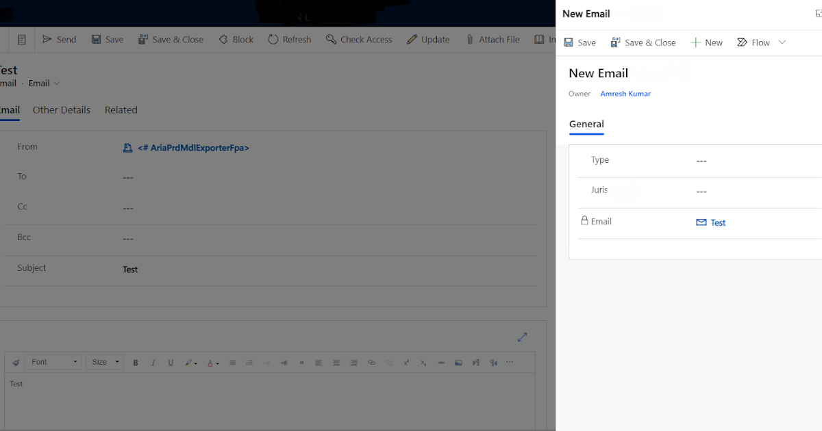Click Save & Close in the side panel
Image resolution: width=822 pixels, height=431 pixels.
[x=643, y=42]
